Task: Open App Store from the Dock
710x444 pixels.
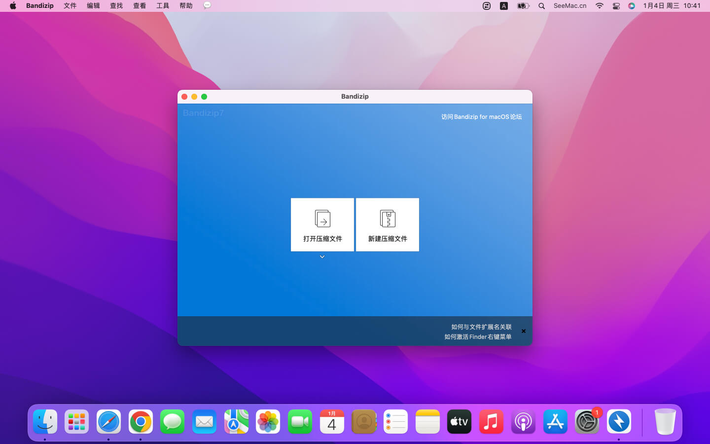Action: pos(555,422)
